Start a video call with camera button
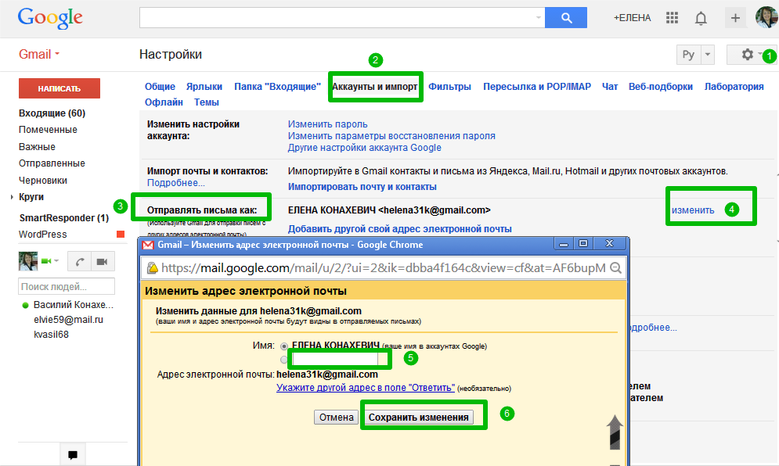This screenshot has width=779, height=466. 102,261
